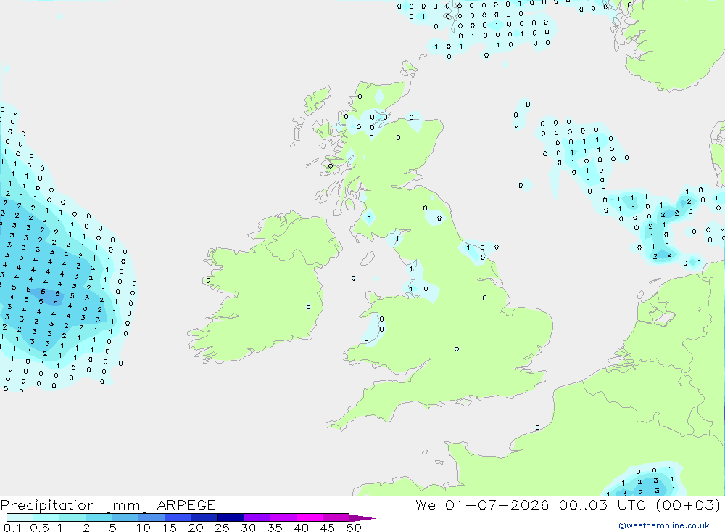The image size is (725, 532).
Task: Click the '45' legend scale value
Action: [x=328, y=528]
